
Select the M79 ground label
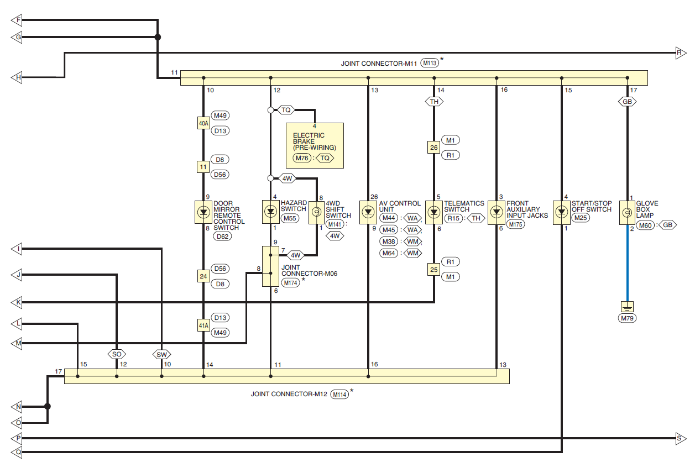coord(627,319)
